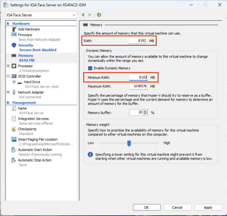This screenshot has width=227, height=216.
Task: Select the Name management item label
Action: point(22,108)
